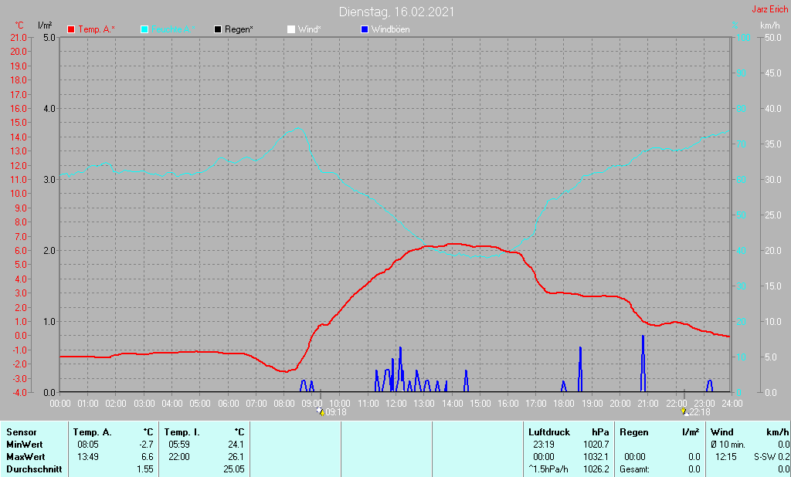Click the 1.55 average temperature value
The height and width of the screenshot is (477, 791).
tap(145, 469)
